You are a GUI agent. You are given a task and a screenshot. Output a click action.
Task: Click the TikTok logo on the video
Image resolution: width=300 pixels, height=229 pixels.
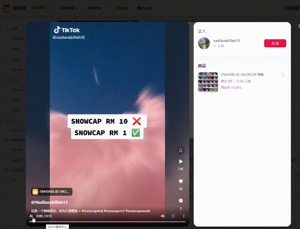[x=66, y=30]
